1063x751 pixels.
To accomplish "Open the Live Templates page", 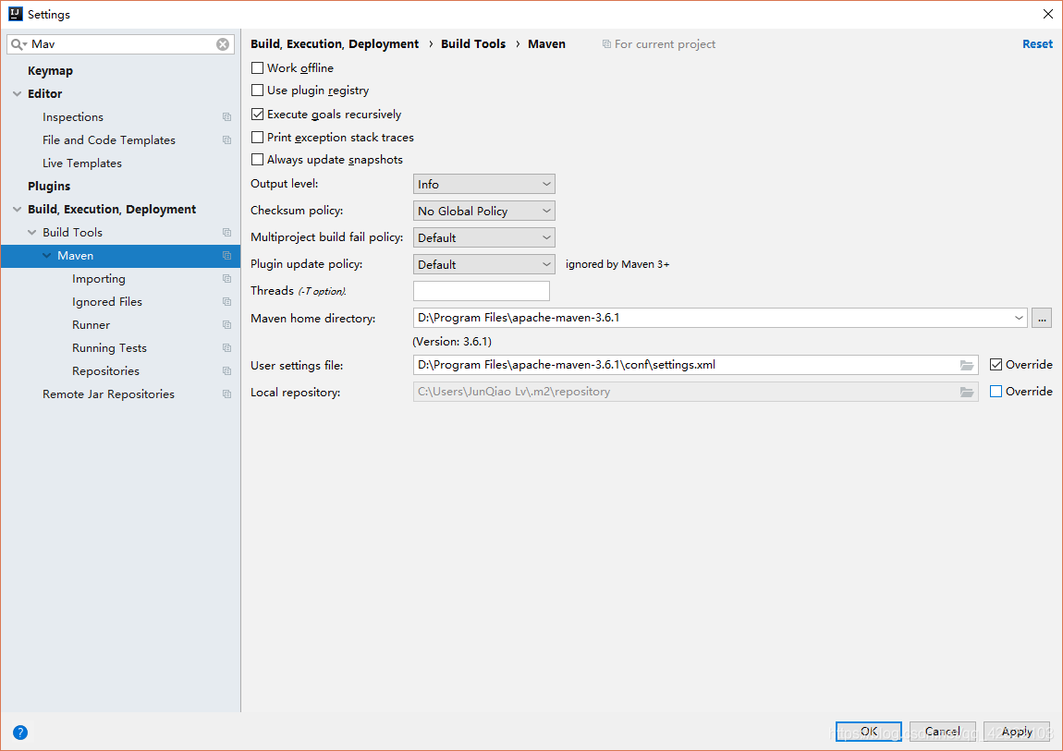I will (82, 164).
